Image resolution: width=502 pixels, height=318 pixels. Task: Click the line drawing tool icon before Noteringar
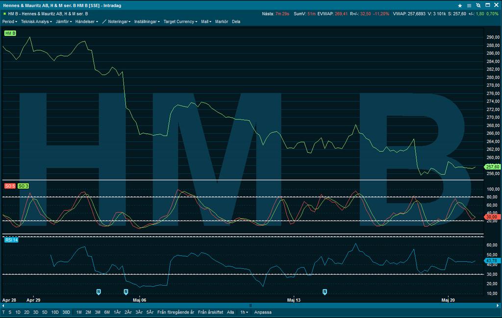click(104, 22)
